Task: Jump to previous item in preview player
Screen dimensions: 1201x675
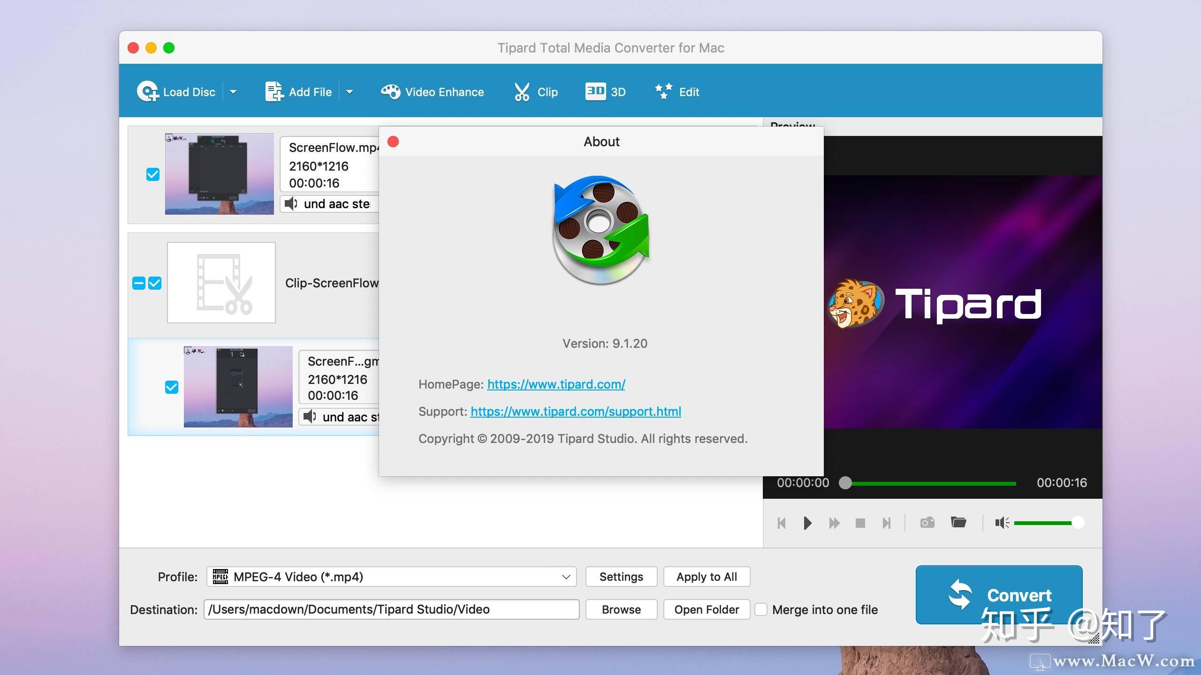Action: point(782,523)
